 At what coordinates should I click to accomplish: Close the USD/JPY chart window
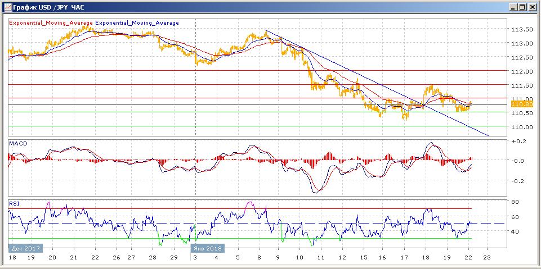[533, 7]
